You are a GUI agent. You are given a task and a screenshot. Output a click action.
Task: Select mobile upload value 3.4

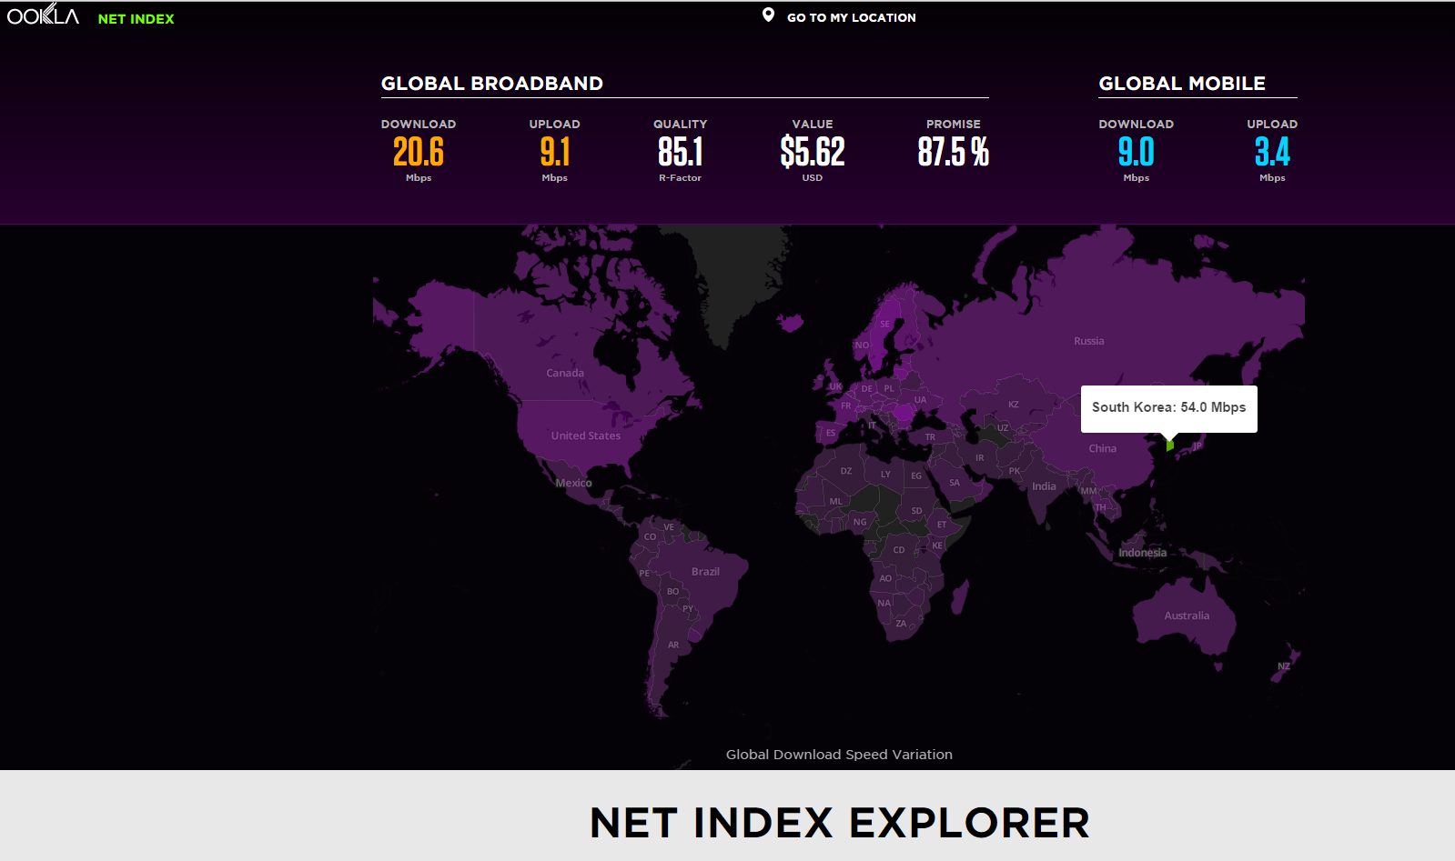pyautogui.click(x=1272, y=152)
